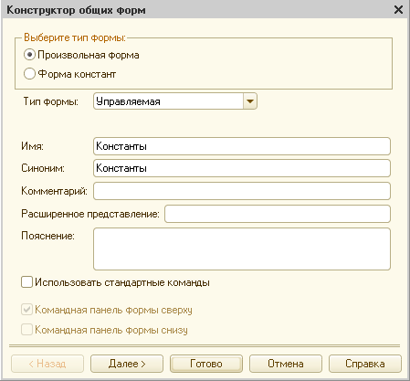Click the Готово finish button
Image resolution: width=410 pixels, height=381 pixels.
[x=206, y=364]
